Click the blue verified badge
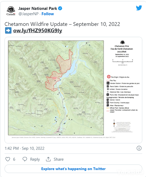This screenshot has width=146, height=177. (x=60, y=8)
